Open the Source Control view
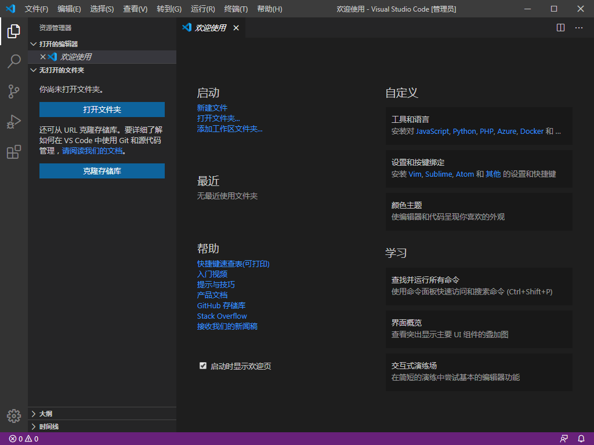This screenshot has width=594, height=445. click(13, 92)
